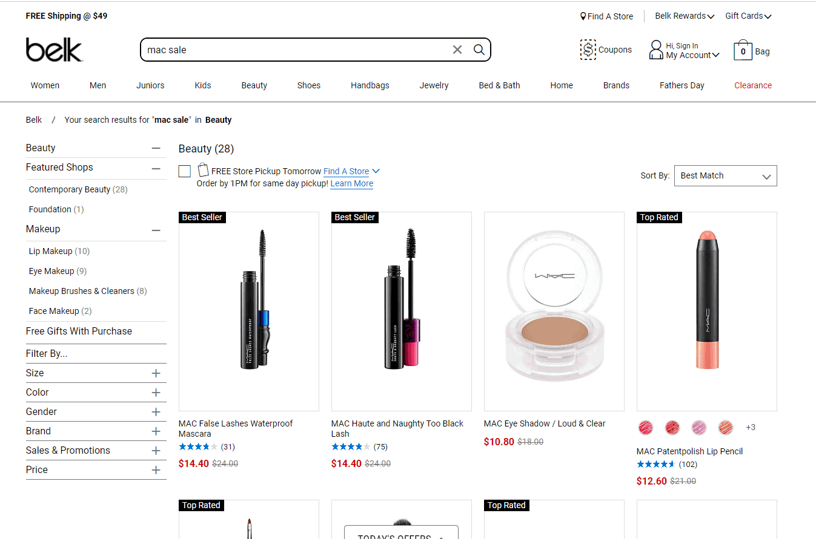Collapse the Beauty category section
This screenshot has height=539, width=816.
(x=156, y=148)
